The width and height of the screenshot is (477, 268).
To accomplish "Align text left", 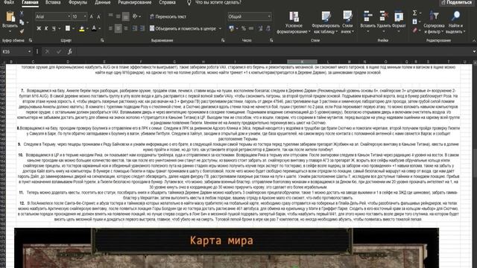I will click(x=111, y=28).
